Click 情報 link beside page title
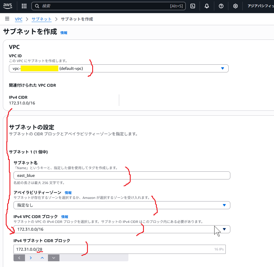Image resolution: width=274 pixels, height=267 pixels. (64, 33)
